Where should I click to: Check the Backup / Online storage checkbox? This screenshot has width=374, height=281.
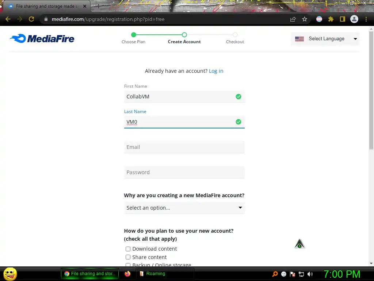click(128, 265)
